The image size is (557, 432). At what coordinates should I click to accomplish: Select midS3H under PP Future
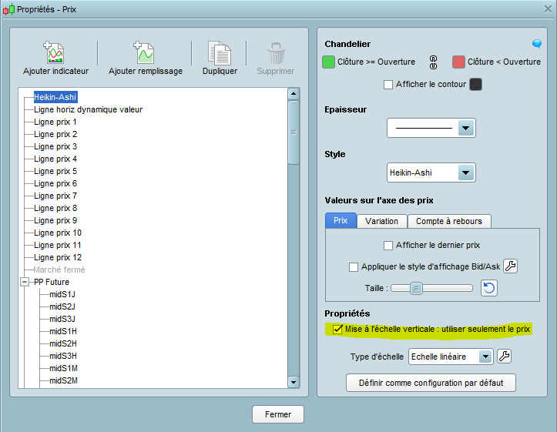tap(63, 356)
